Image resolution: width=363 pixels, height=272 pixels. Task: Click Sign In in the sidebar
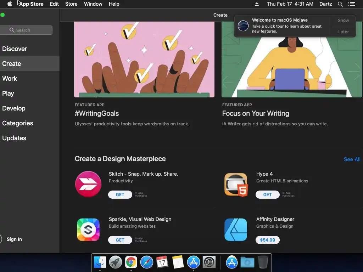coord(14,239)
